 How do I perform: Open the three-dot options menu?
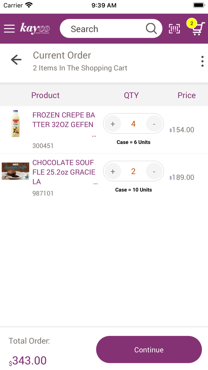[x=202, y=61]
